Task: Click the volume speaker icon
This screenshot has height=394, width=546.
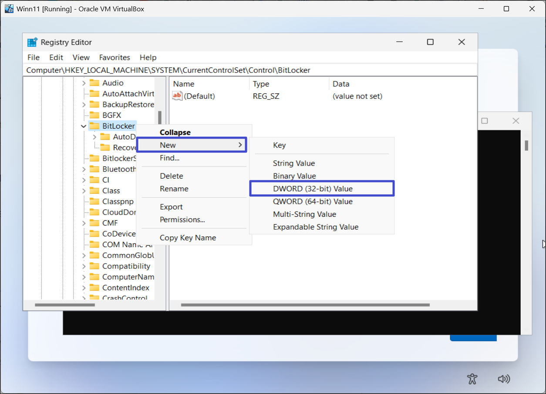Action: [504, 379]
